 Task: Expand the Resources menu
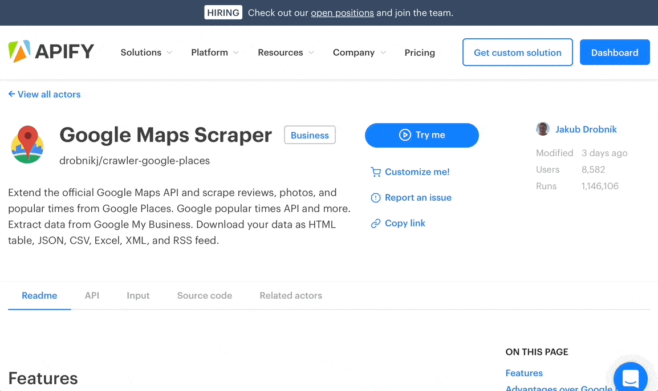point(286,52)
